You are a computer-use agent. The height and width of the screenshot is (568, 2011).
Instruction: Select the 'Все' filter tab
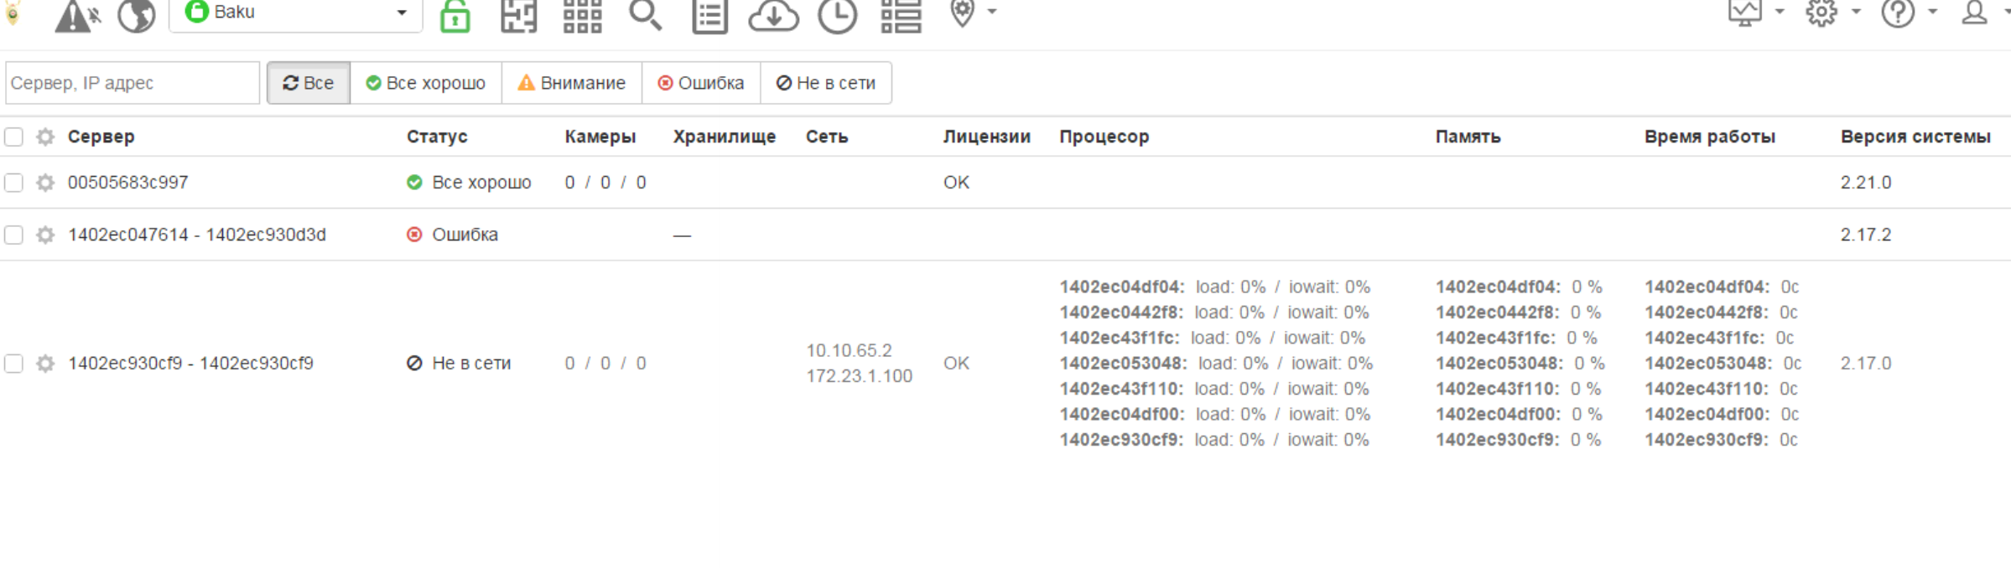pyautogui.click(x=309, y=83)
